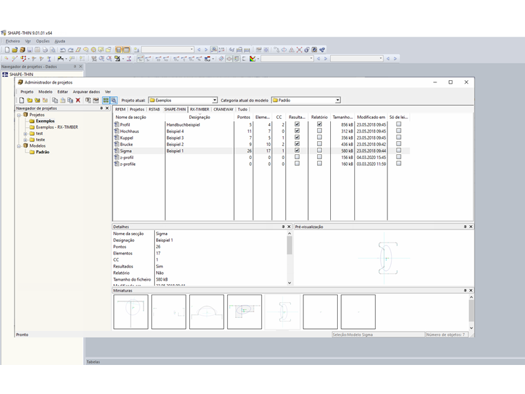Open the Projeto atual dropdown
The image size is (525, 394).
click(x=215, y=100)
